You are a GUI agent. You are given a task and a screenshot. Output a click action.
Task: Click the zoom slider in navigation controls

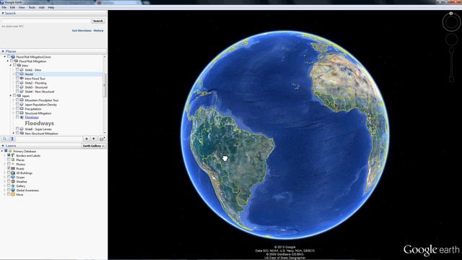(x=451, y=65)
